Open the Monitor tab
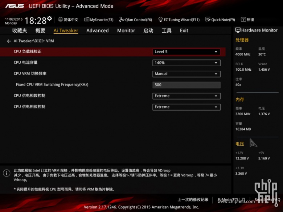Image resolution: width=283 pixels, height=212 pixels. tap(126, 31)
